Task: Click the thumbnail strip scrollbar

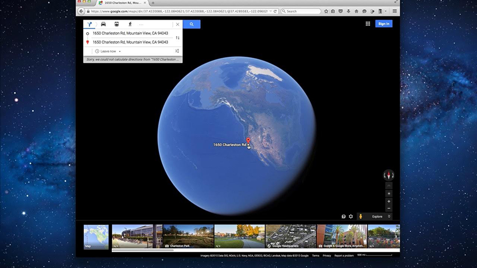Action: [x=143, y=251]
